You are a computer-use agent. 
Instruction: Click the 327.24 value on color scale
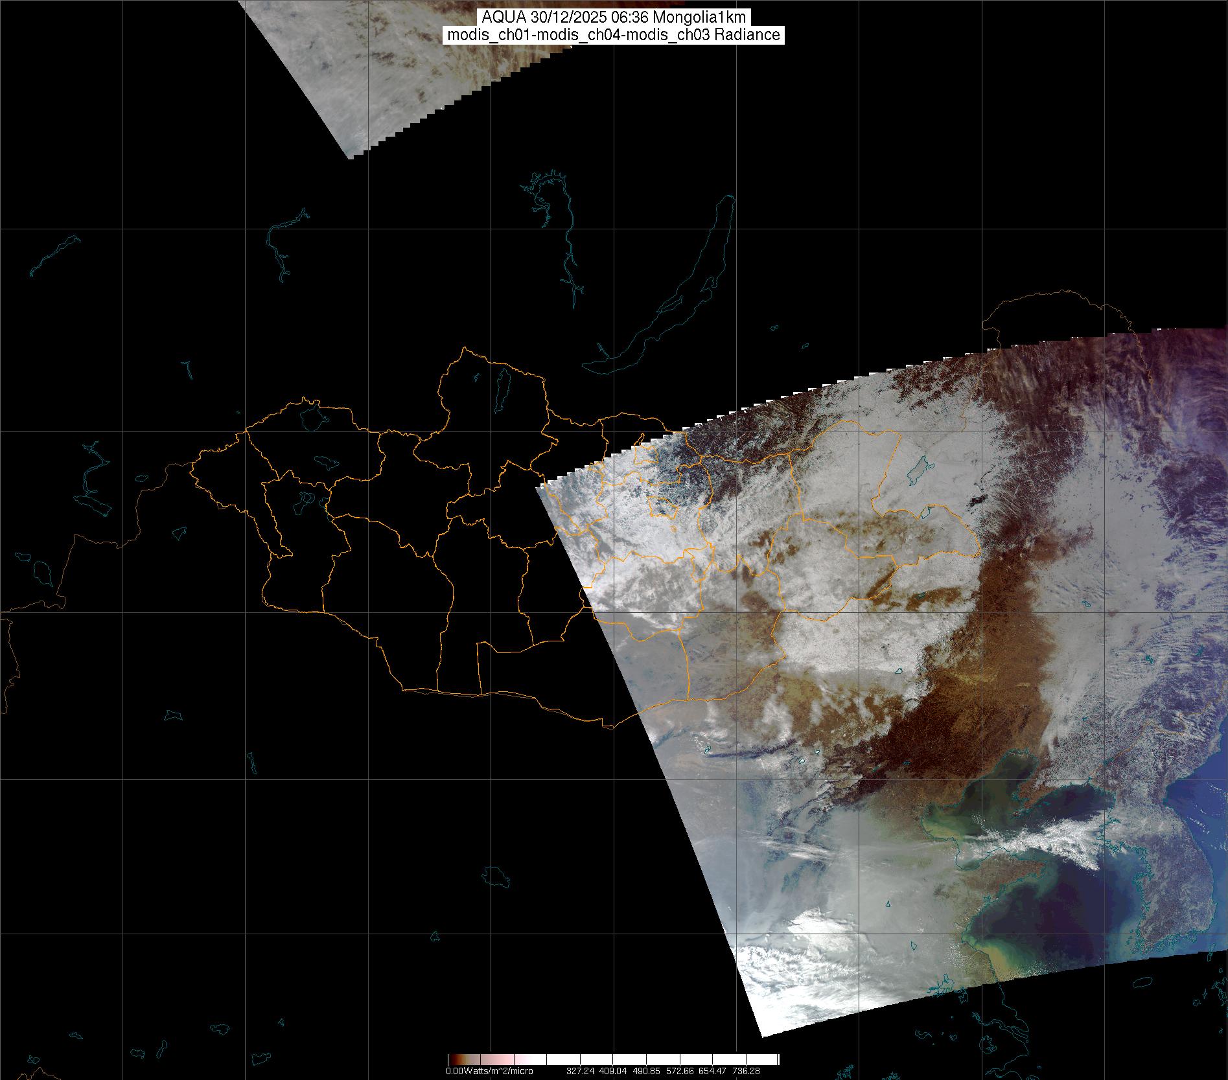click(580, 1071)
